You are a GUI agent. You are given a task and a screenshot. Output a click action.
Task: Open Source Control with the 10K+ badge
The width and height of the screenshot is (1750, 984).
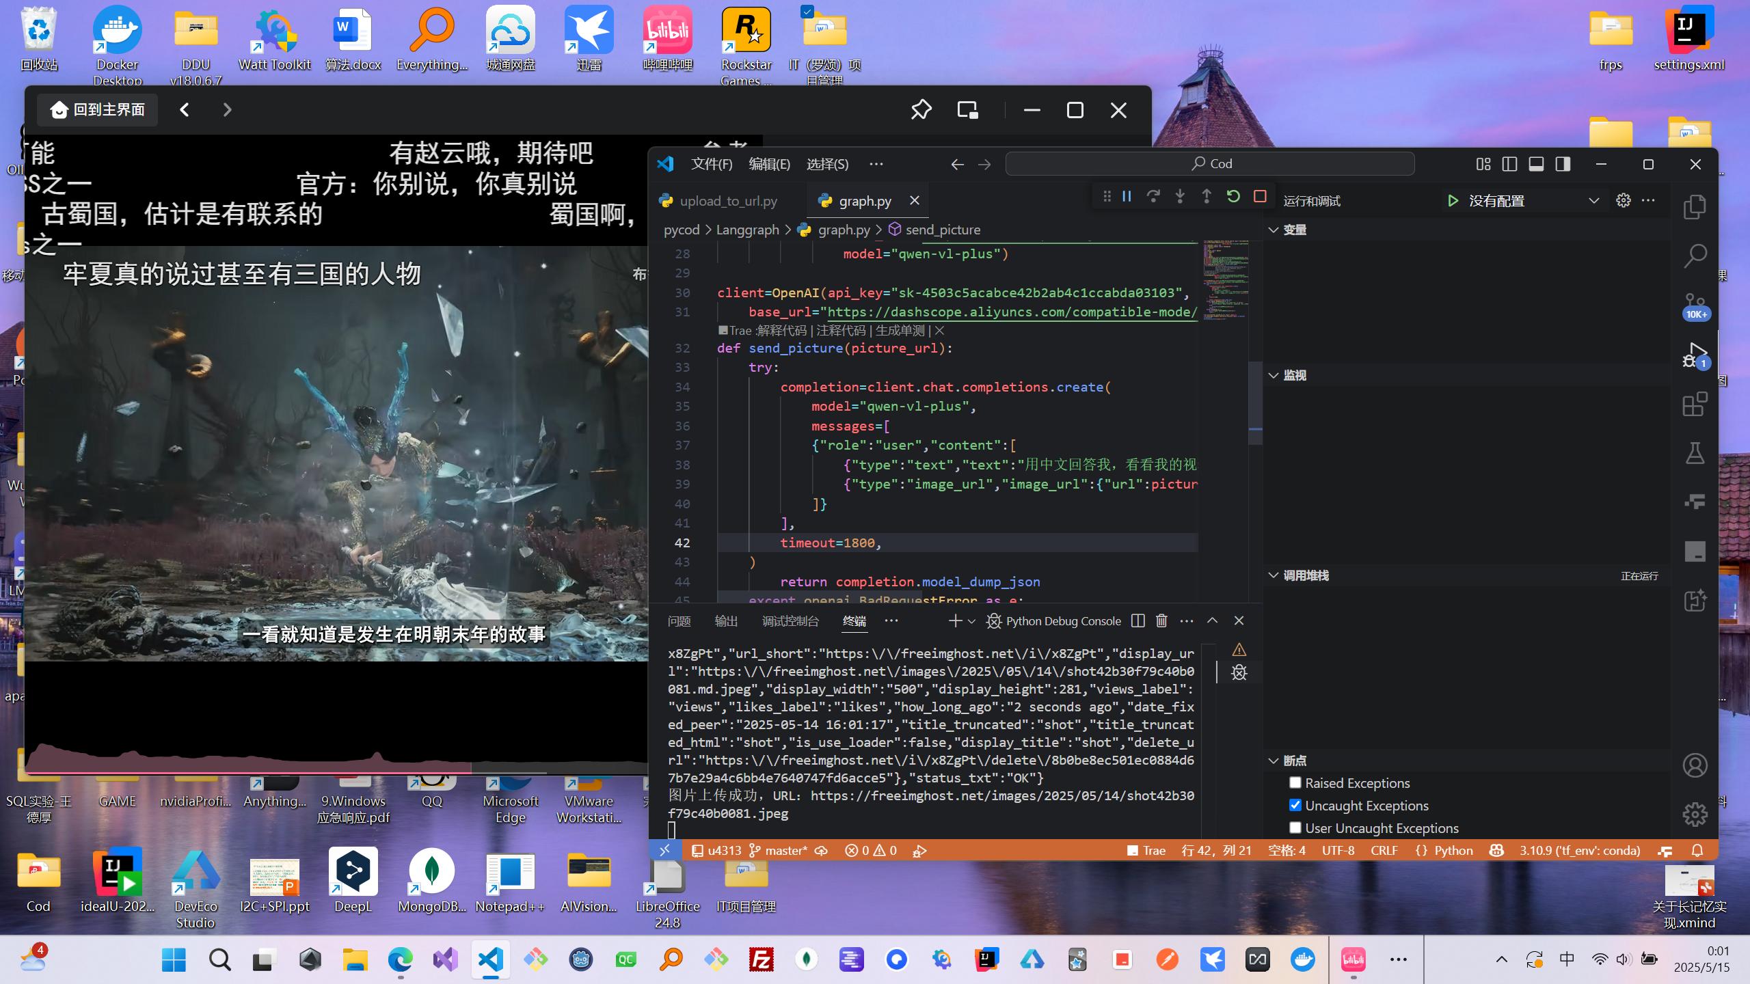1695,306
